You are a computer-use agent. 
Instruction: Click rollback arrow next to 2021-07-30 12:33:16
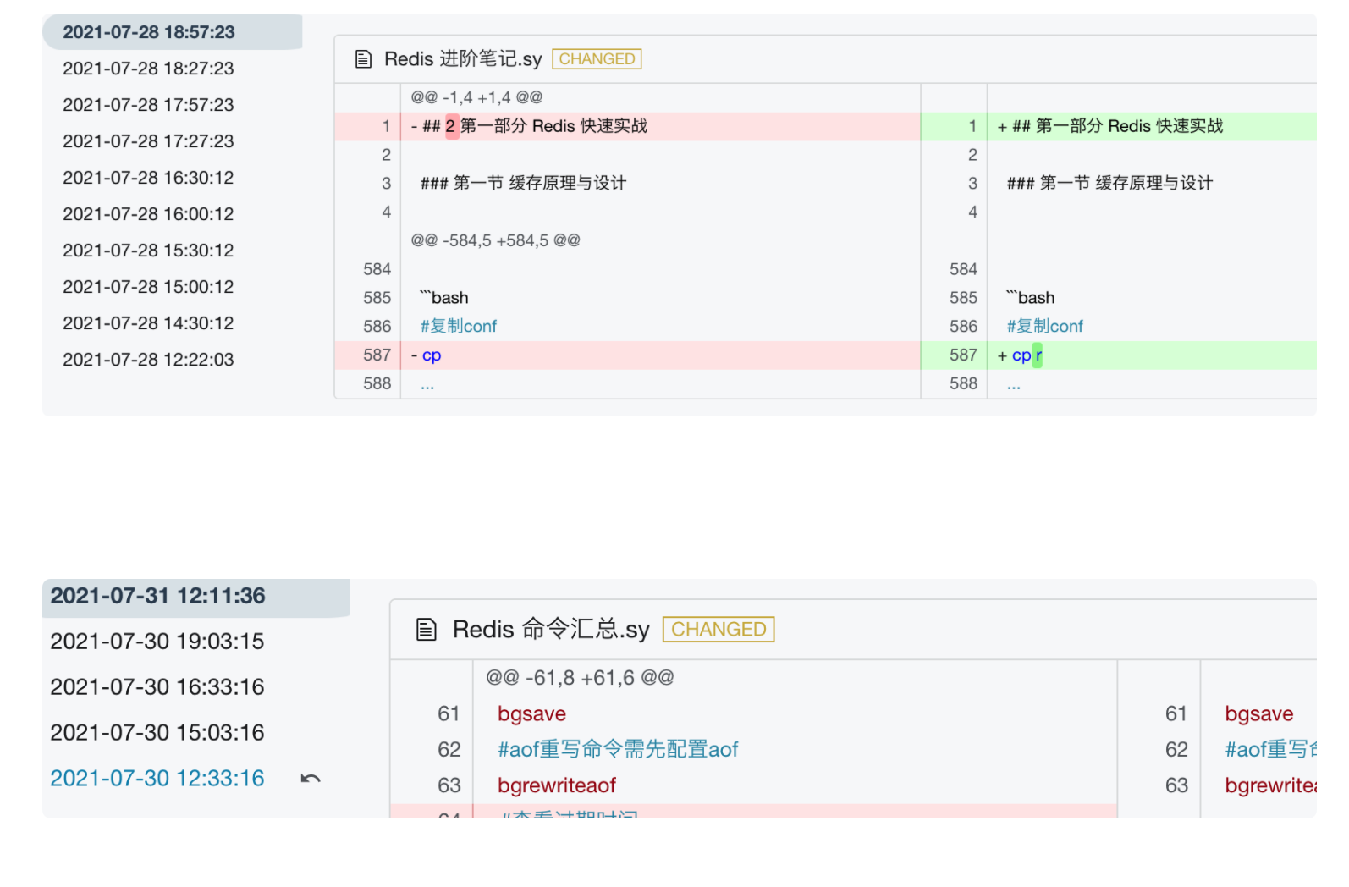(x=311, y=779)
